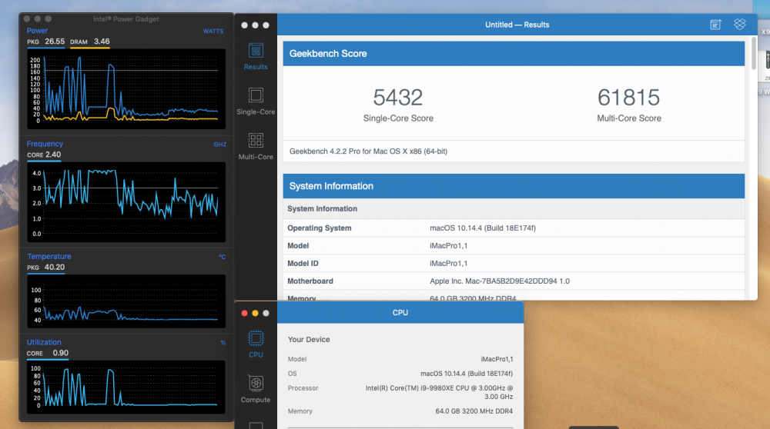The width and height of the screenshot is (770, 429).
Task: Click the DRAM power reading 3.46
Action: (102, 42)
